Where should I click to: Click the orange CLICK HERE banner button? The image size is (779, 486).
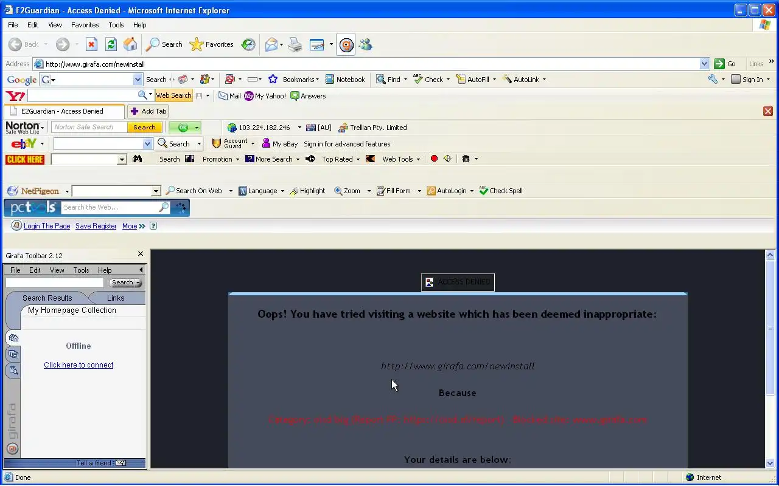pos(25,159)
